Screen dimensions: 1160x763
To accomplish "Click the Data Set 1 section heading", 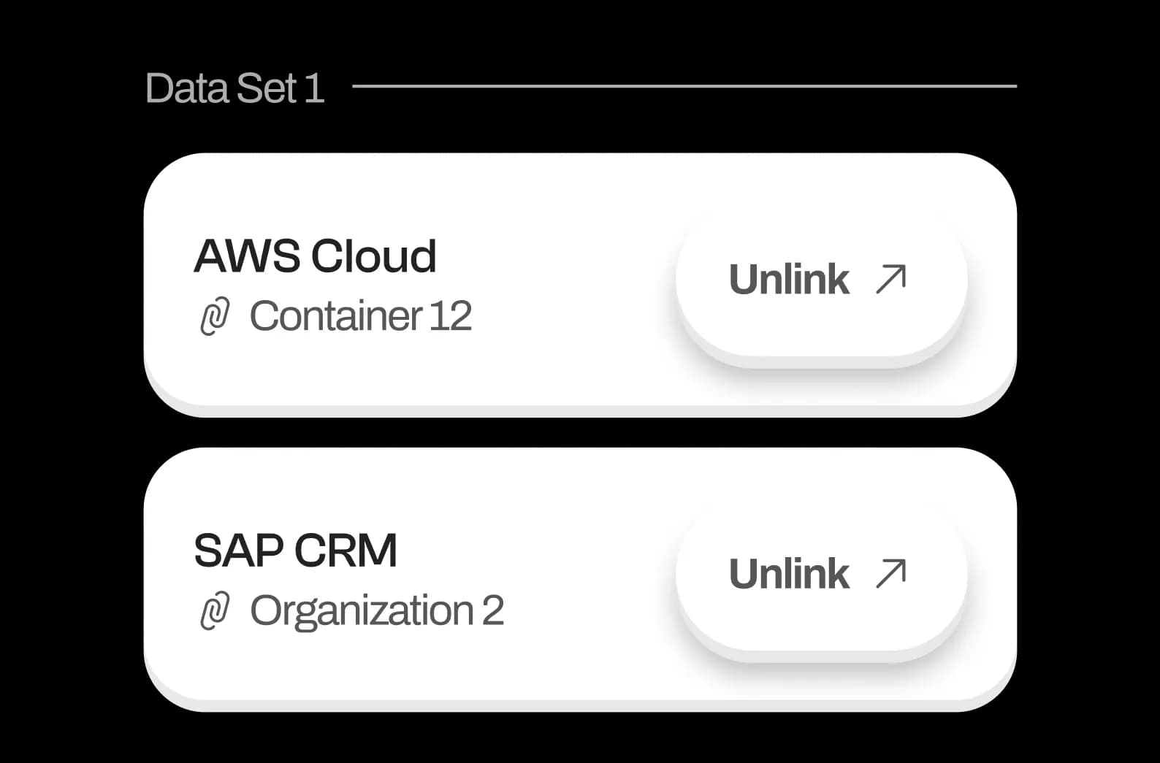I will [234, 88].
